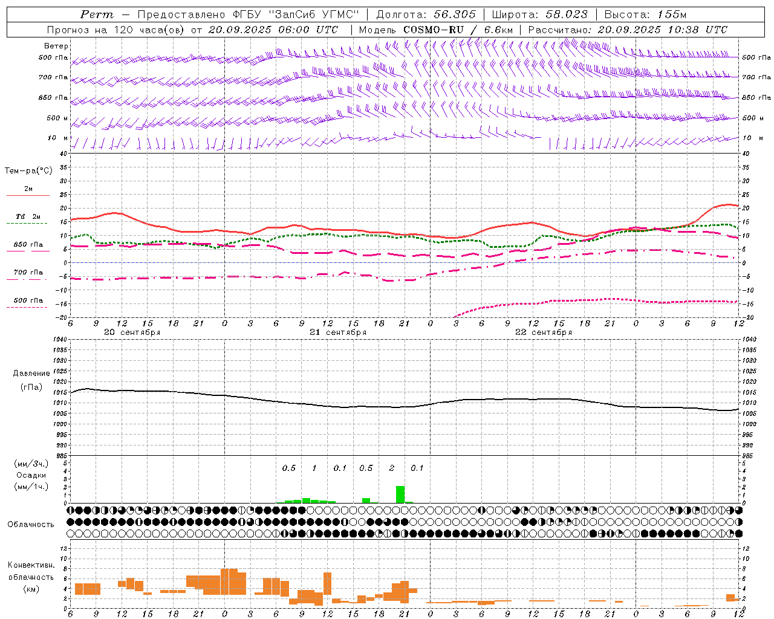This screenshot has width=774, height=619.
Task: Click the 500 м wind level label on left axis
Action: 57,118
